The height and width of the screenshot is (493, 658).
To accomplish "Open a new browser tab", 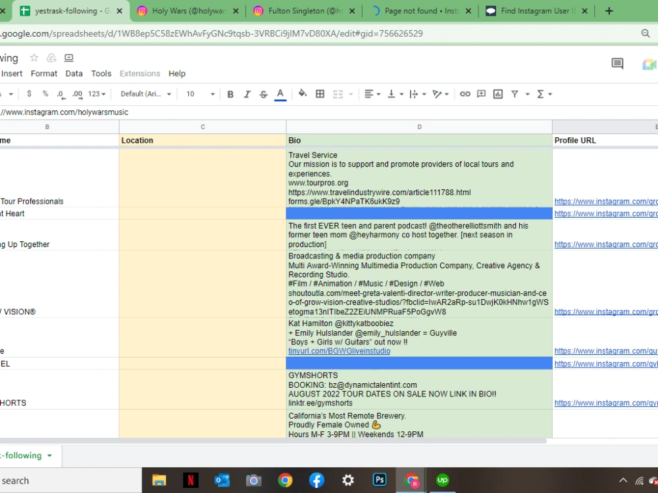I will [609, 11].
